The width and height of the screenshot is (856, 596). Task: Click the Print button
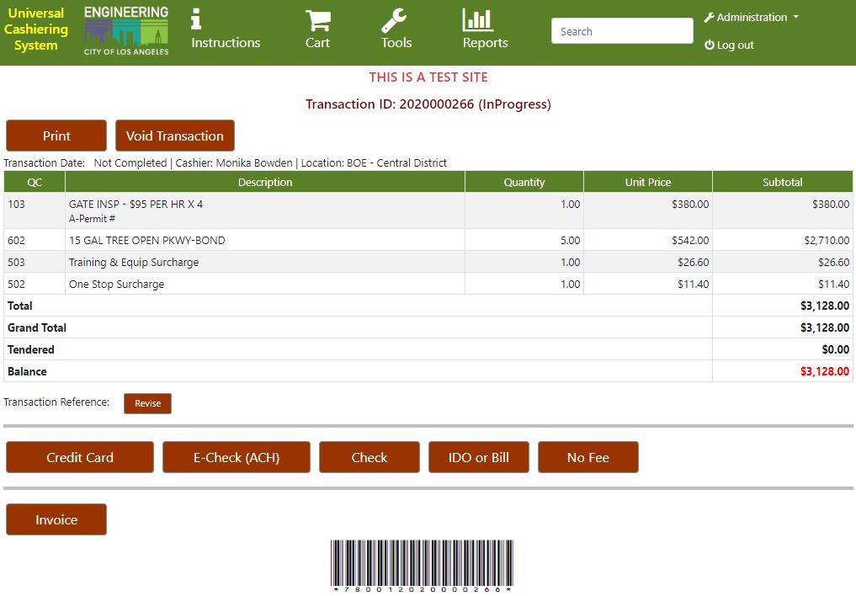tap(56, 135)
